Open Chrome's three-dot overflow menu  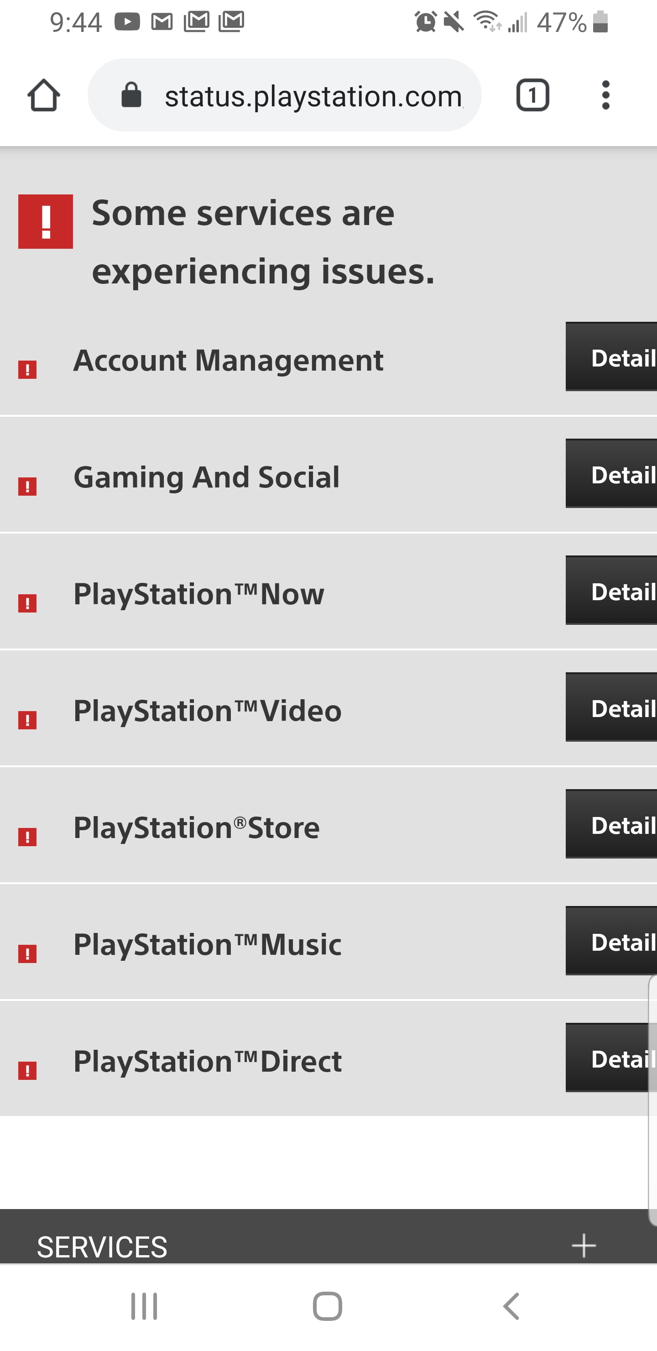click(606, 95)
